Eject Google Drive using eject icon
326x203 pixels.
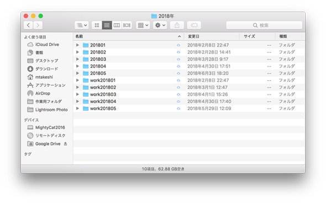click(66, 144)
